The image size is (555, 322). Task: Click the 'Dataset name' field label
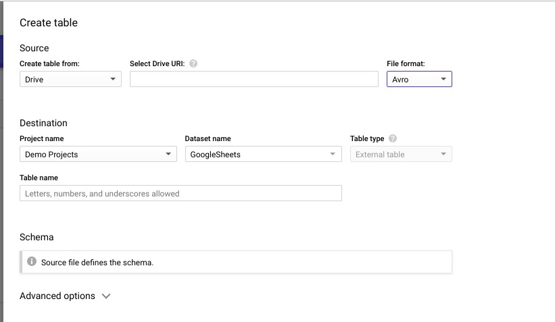(x=208, y=139)
